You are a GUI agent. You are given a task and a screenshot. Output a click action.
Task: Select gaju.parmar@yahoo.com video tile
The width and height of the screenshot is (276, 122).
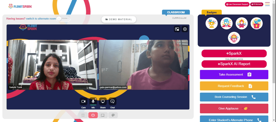pyautogui.click(x=143, y=65)
